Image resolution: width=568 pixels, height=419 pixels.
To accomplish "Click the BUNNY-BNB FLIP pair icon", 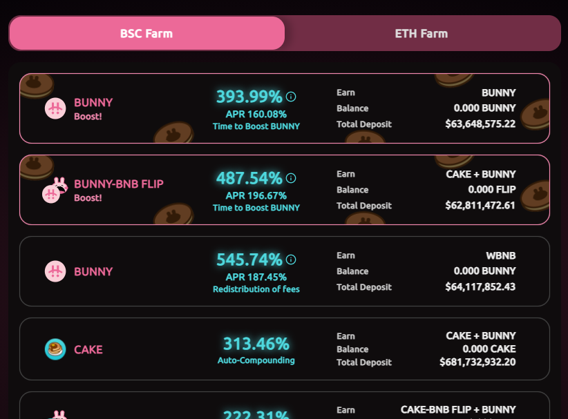I will point(54,191).
